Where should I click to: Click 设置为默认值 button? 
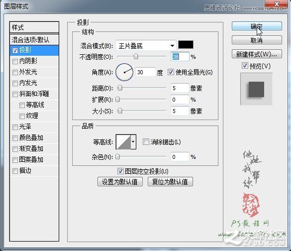[x=120, y=182]
